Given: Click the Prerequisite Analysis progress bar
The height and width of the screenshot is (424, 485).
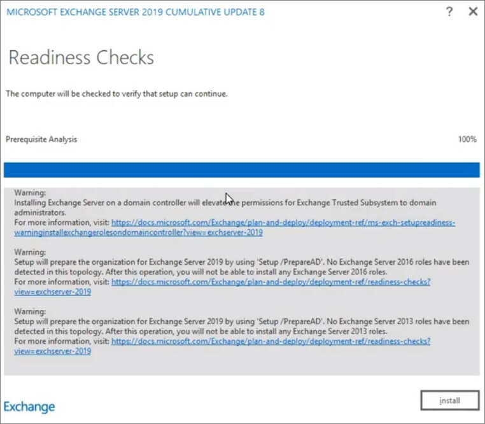Looking at the screenshot, I should pyautogui.click(x=242, y=170).
